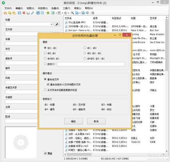Choose the 重命名文件 operation mode radio
This screenshot has width=170, height=162.
[x=45, y=79]
